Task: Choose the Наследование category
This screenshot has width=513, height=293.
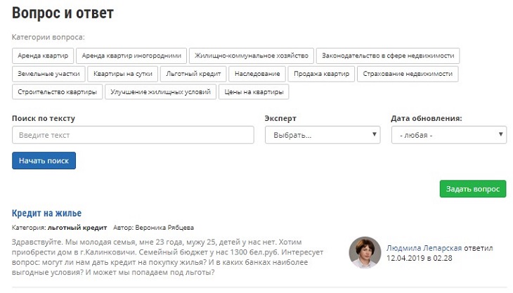Action: (257, 74)
